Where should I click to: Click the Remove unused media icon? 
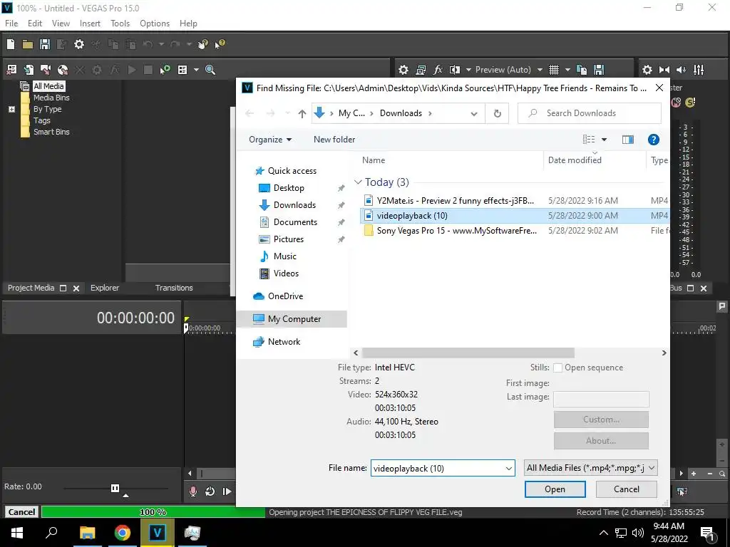[11, 70]
